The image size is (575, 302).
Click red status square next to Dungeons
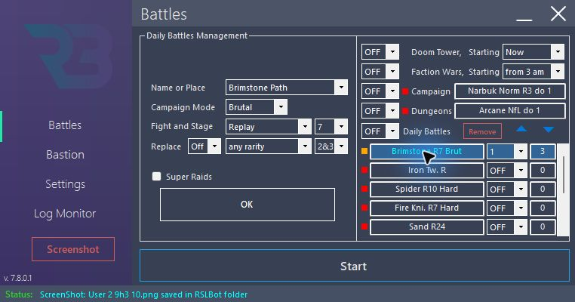(405, 111)
